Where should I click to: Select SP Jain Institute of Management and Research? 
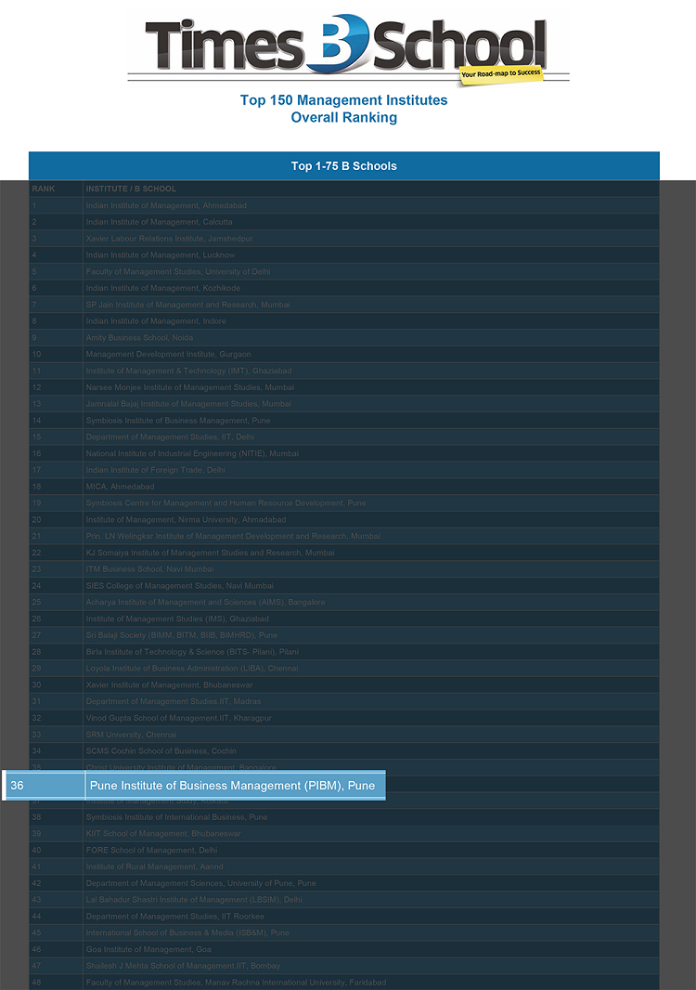188,305
